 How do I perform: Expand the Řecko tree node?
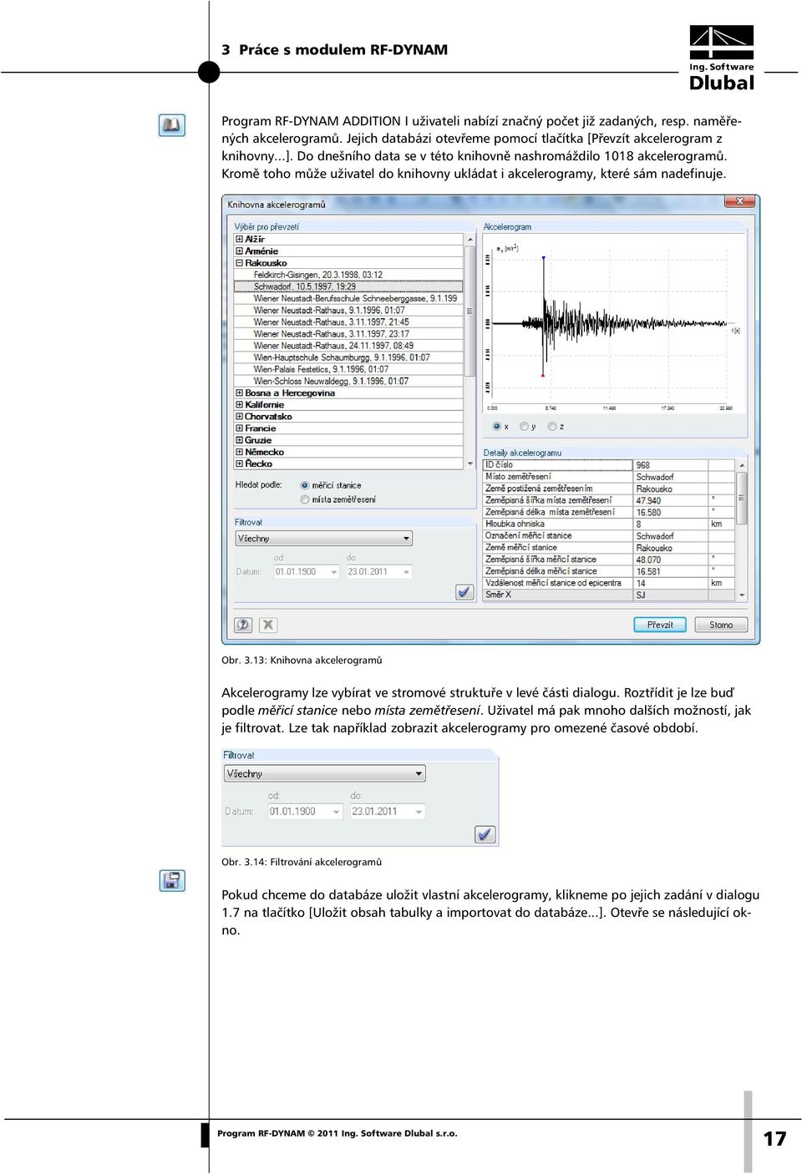(x=240, y=463)
